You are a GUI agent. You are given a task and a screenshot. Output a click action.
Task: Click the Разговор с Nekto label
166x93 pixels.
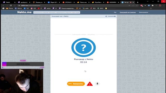[x=84, y=59]
